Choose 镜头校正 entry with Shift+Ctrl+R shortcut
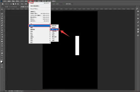This screenshot has width=140, height=92. pyautogui.click(x=40, y=17)
